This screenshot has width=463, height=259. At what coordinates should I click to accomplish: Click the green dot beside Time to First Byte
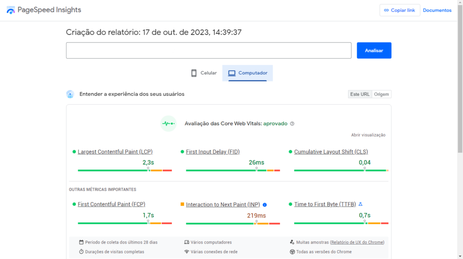click(291, 204)
